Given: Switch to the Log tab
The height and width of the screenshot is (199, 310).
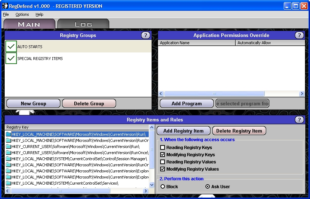Looking at the screenshot, I should tap(83, 24).
